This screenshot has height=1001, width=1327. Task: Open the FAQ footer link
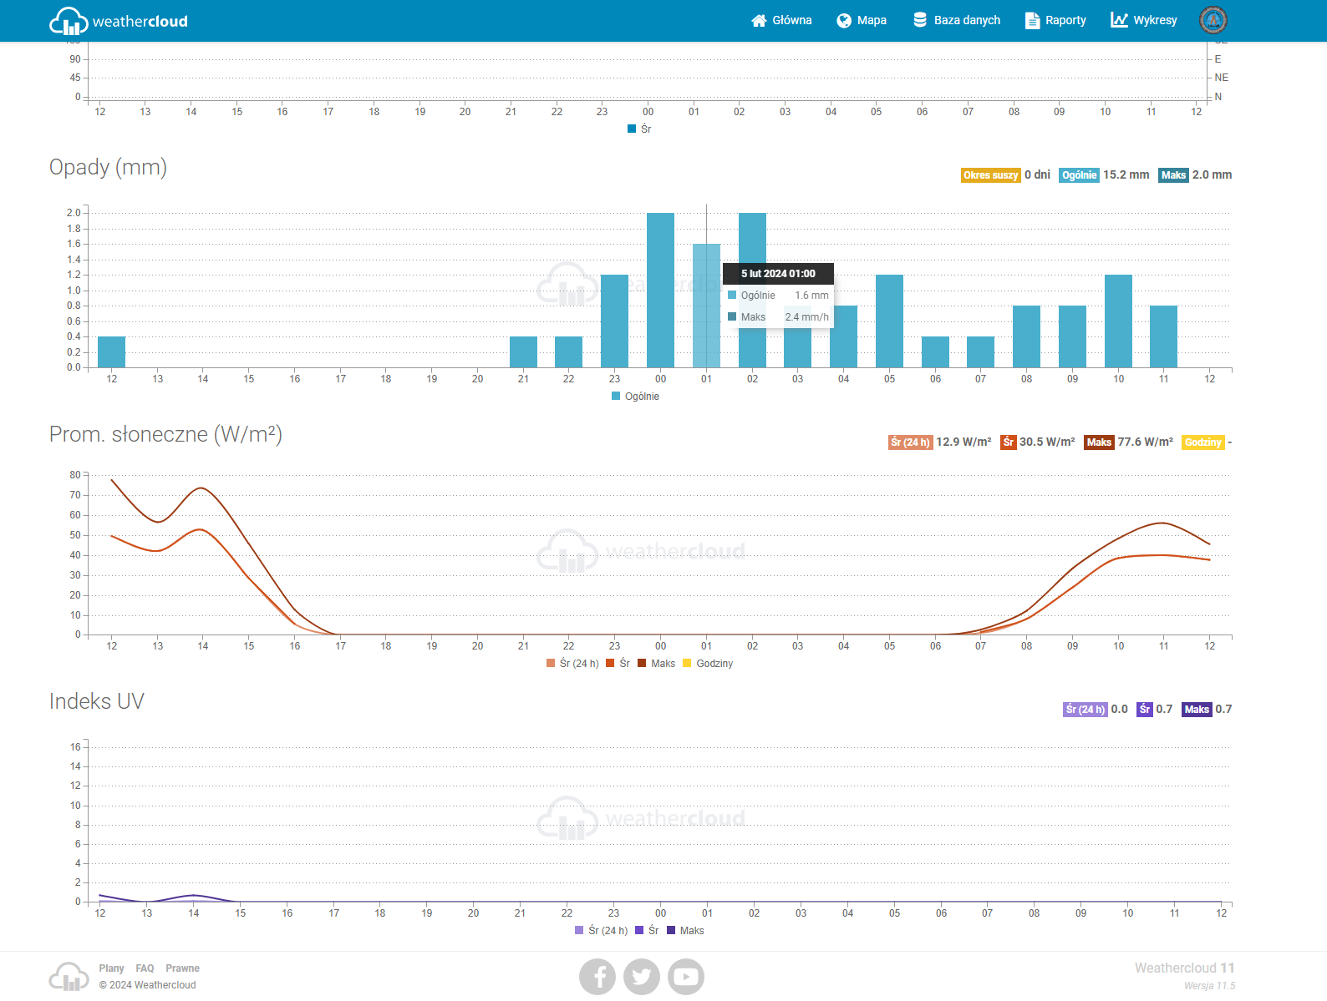click(145, 968)
